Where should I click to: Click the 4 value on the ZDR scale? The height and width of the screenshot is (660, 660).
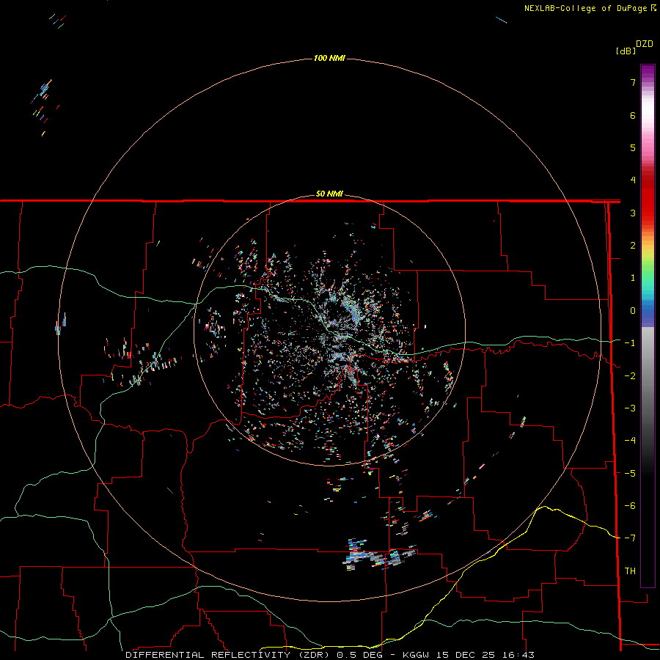[x=633, y=180]
